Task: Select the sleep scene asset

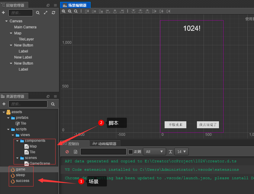Action: (20, 175)
